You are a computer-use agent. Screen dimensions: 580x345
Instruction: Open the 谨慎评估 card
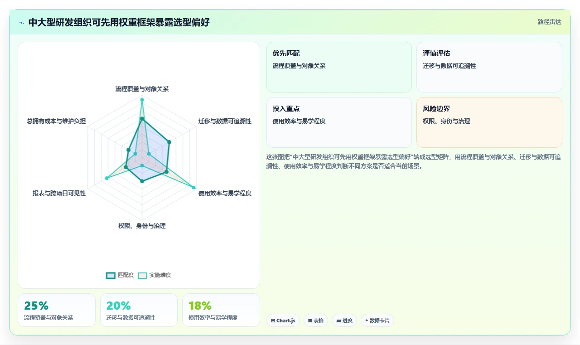click(x=489, y=67)
